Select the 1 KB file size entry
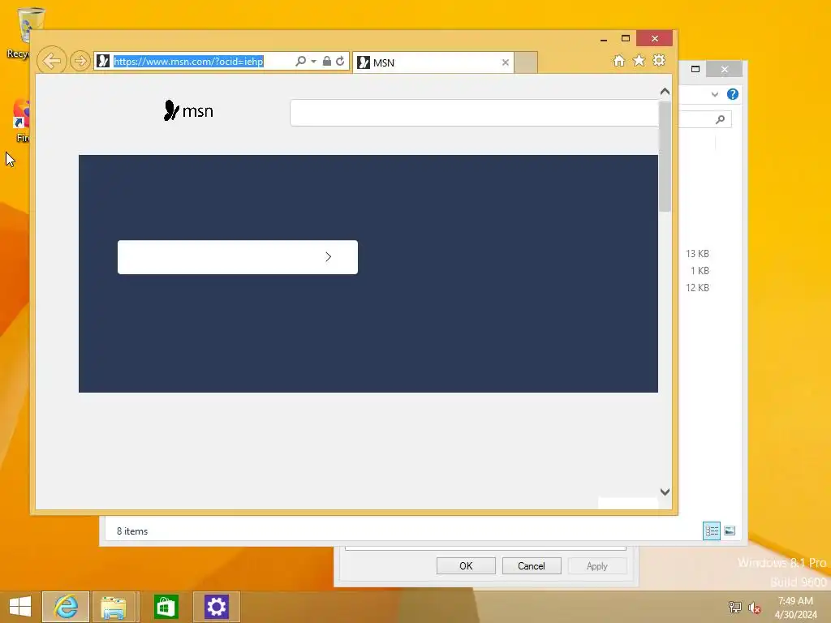The width and height of the screenshot is (831, 623). click(x=700, y=271)
